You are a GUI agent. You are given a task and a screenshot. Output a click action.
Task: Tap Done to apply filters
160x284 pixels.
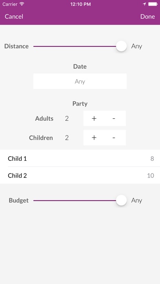[147, 17]
